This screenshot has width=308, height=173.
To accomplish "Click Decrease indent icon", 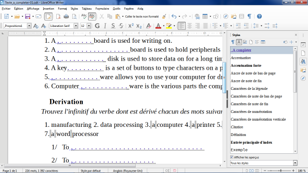I will click(x=246, y=26).
